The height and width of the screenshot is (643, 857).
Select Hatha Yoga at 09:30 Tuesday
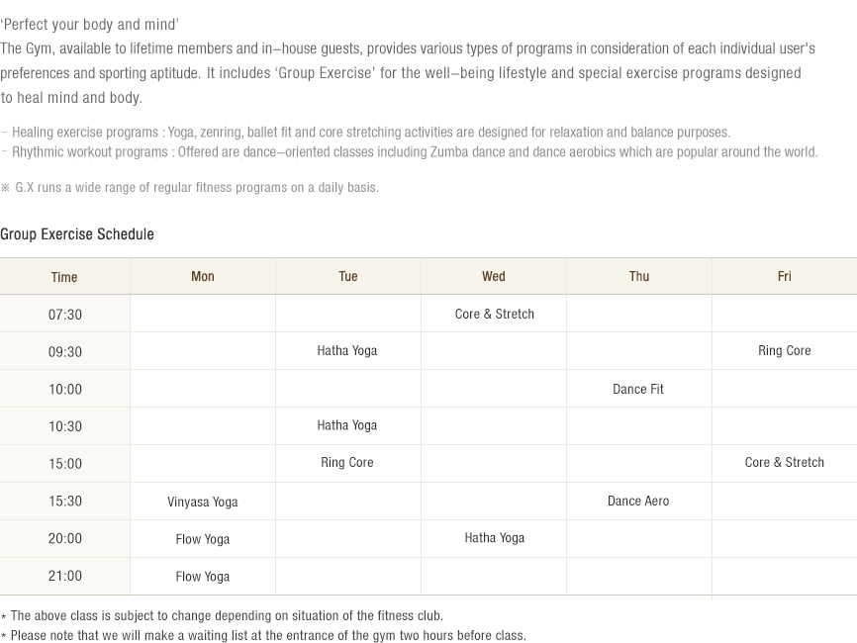click(347, 351)
